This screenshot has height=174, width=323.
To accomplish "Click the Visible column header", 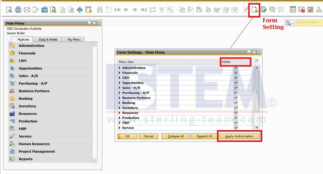I will coord(235,62).
